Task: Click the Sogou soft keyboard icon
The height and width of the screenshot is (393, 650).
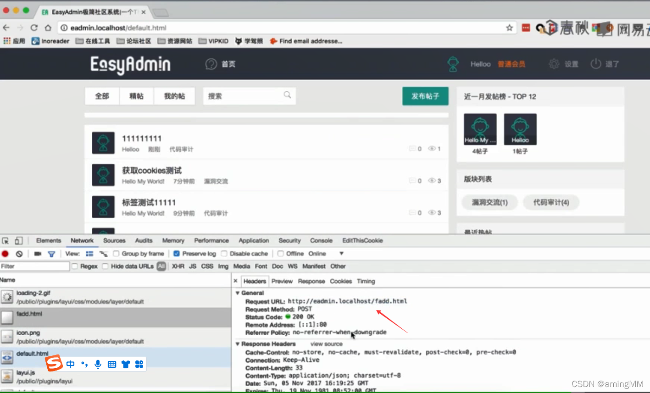Action: tap(111, 364)
